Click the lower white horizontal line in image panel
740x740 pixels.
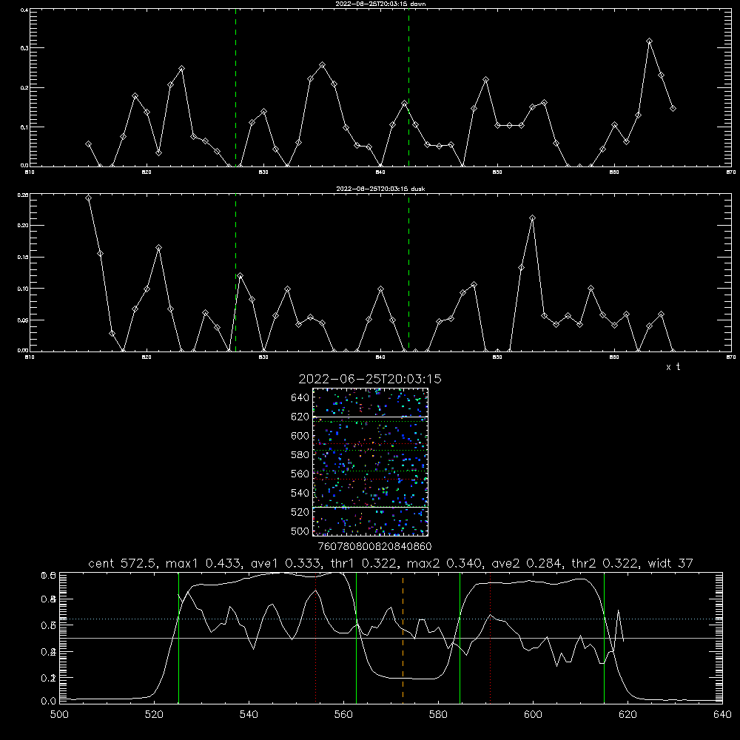pyautogui.click(x=370, y=508)
